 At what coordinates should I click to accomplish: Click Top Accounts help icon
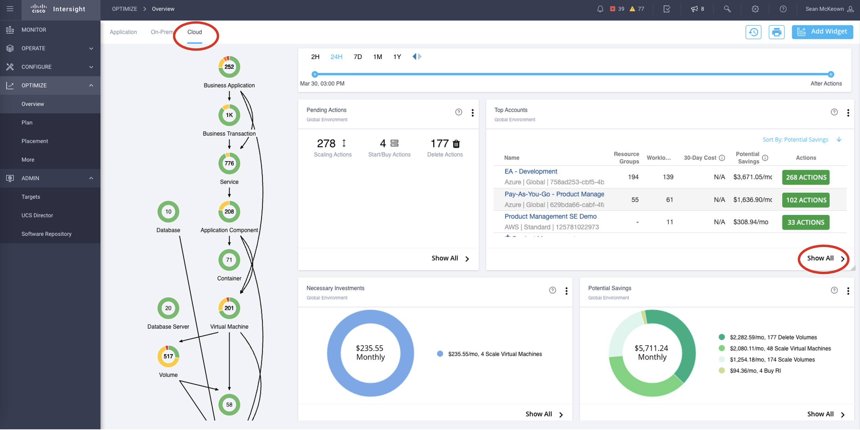[x=834, y=112]
